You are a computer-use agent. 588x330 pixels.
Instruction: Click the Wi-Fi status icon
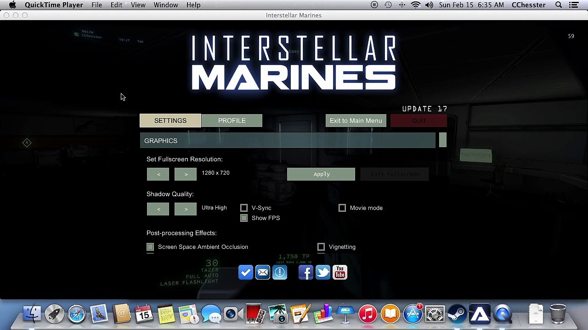click(x=415, y=5)
